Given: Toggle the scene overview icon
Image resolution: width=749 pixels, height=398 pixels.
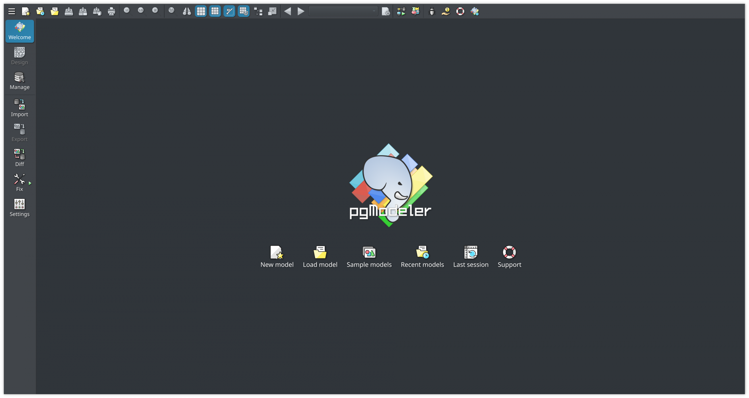Looking at the screenshot, I should coord(272,11).
